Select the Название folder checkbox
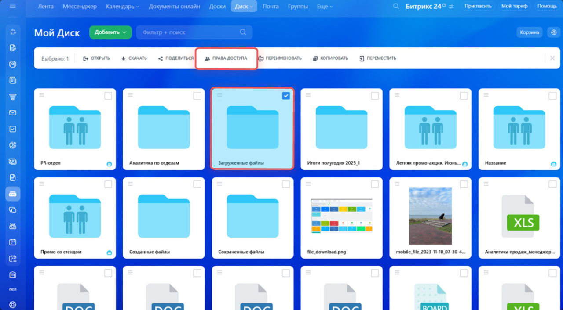 click(552, 96)
